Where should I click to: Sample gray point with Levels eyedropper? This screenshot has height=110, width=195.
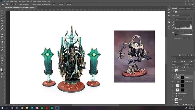point(173,25)
